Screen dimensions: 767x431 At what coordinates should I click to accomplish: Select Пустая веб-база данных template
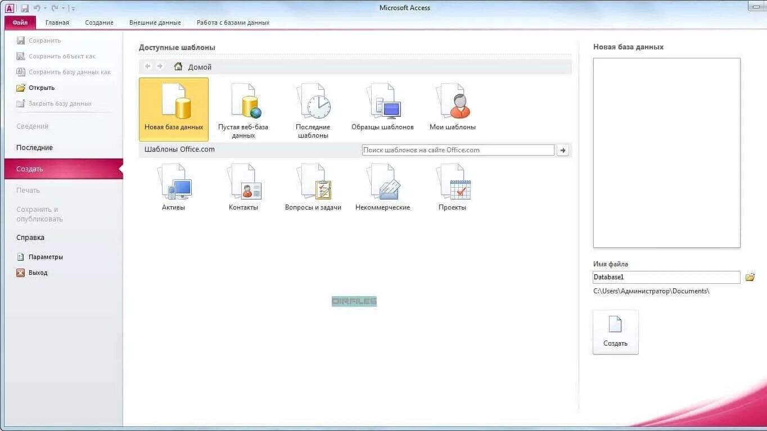pyautogui.click(x=243, y=111)
